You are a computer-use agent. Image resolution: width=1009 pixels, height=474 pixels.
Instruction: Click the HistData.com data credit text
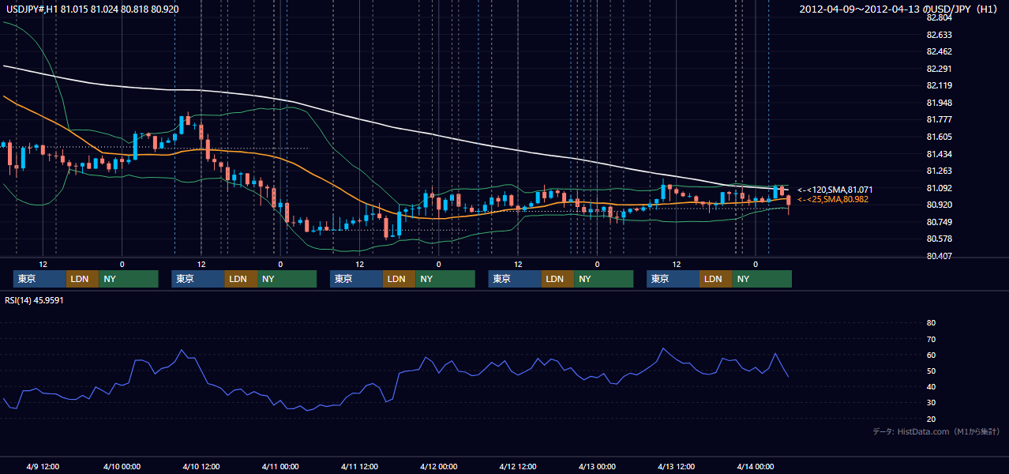pos(936,431)
